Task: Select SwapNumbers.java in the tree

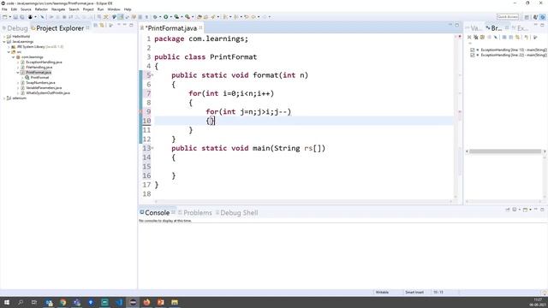Action: [x=40, y=83]
